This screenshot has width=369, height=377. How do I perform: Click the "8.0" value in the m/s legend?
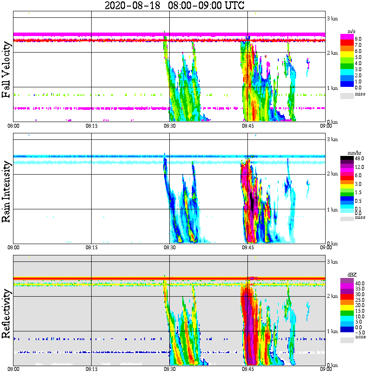[x=358, y=39]
